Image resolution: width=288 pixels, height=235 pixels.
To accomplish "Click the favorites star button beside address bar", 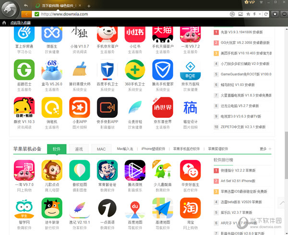I will pyautogui.click(x=275, y=14).
